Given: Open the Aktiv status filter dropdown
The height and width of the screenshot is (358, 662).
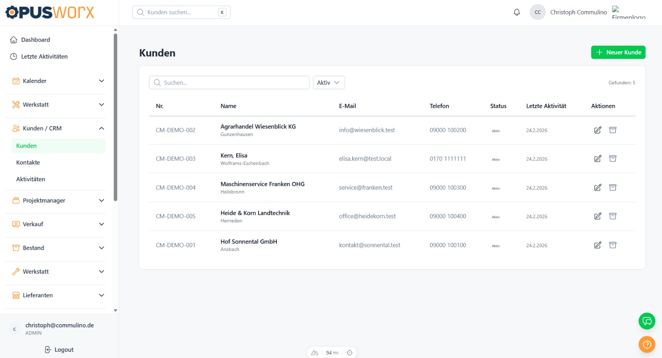Looking at the screenshot, I should click(329, 83).
